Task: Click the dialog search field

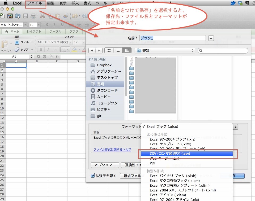Action: point(223,51)
